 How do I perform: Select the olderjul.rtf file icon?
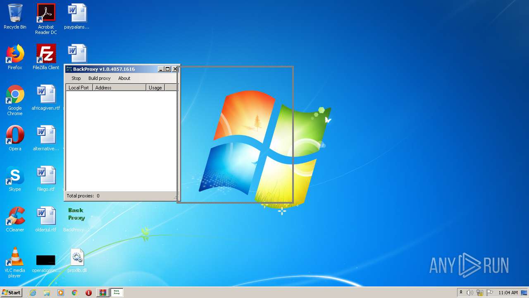pyautogui.click(x=46, y=219)
